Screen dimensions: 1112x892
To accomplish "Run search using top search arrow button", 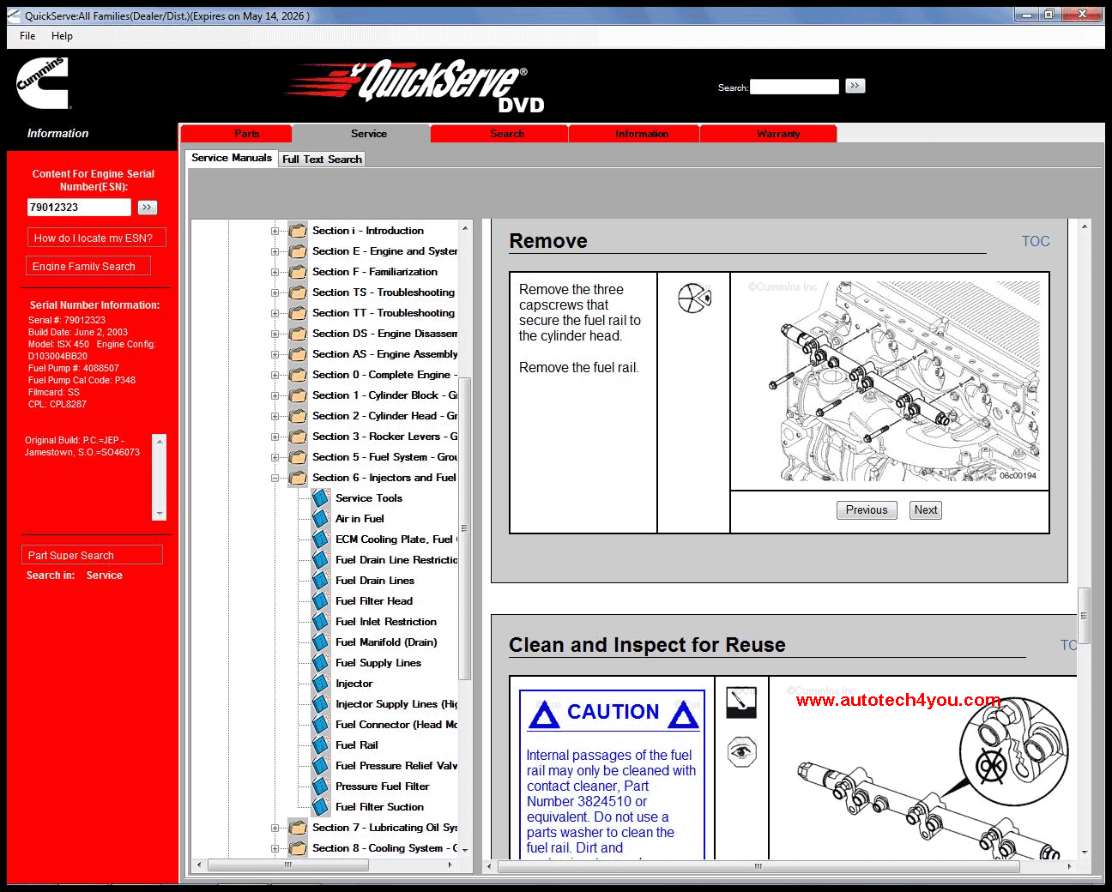I will (855, 86).
